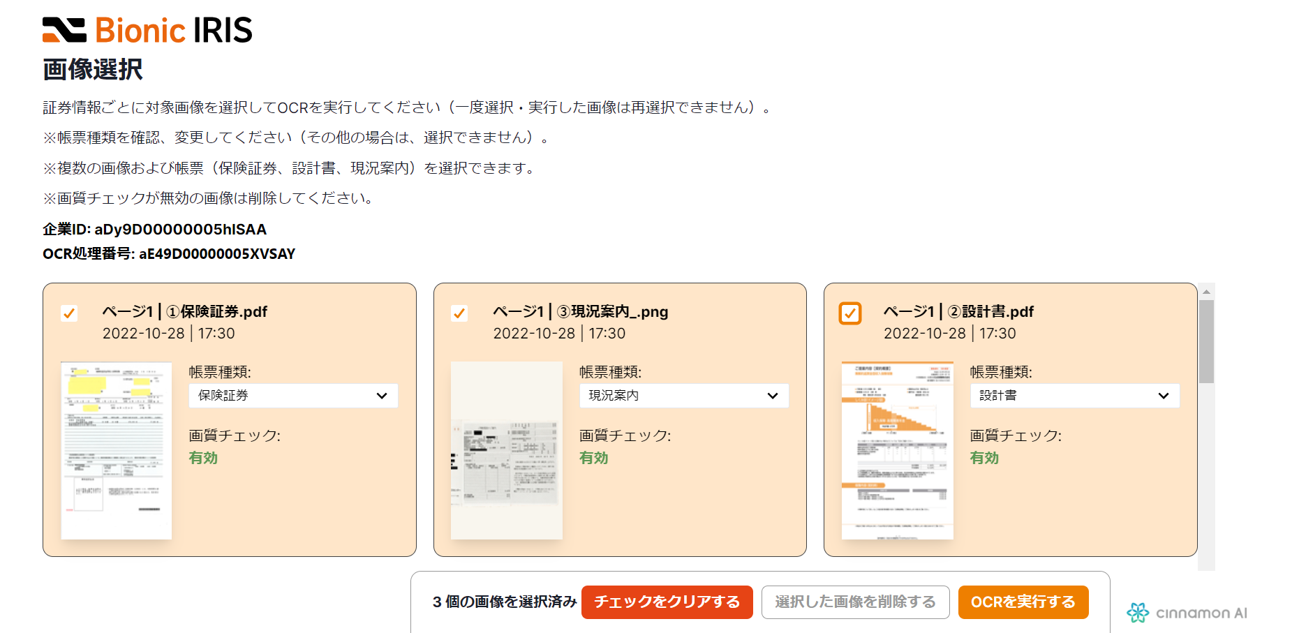Click the 有効 quality check status for 保険証券
The image size is (1299, 633).
point(203,458)
